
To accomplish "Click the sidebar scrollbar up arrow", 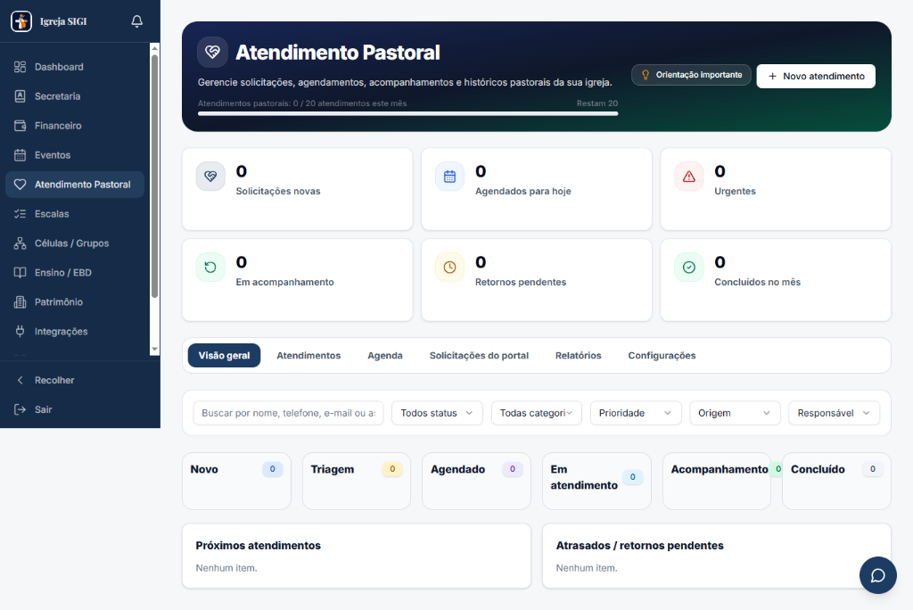I will [154, 48].
